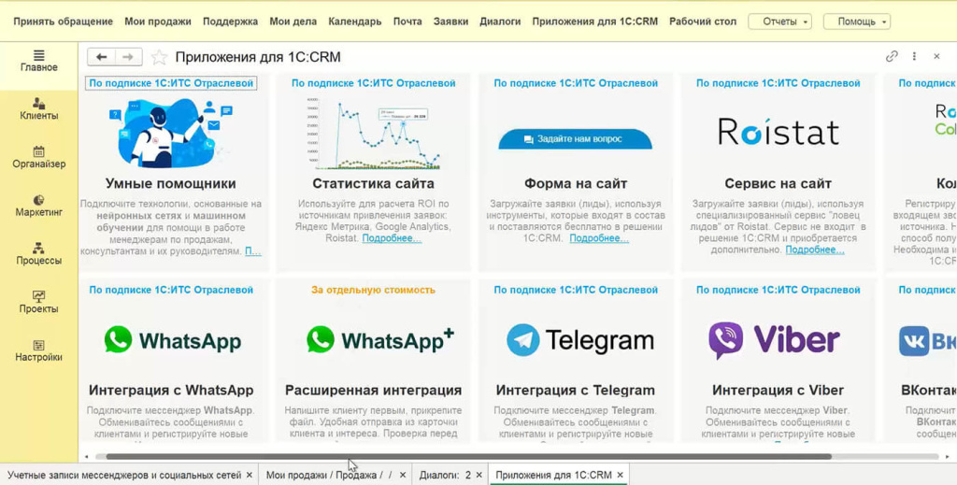Click the Интеграция с Viber heading
Screen dimensions: 957x485
(x=778, y=390)
